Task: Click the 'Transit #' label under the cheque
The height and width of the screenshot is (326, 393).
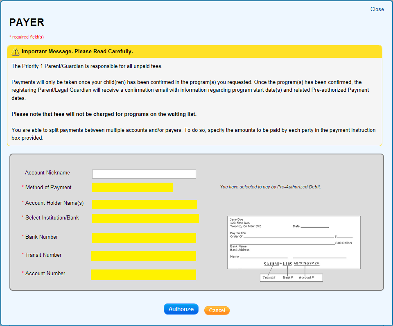Action: point(269,277)
